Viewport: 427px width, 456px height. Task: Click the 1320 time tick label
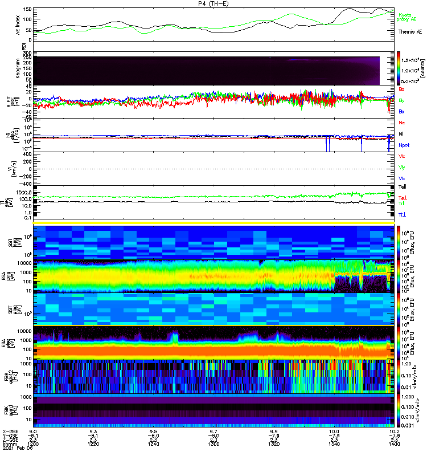point(274,444)
